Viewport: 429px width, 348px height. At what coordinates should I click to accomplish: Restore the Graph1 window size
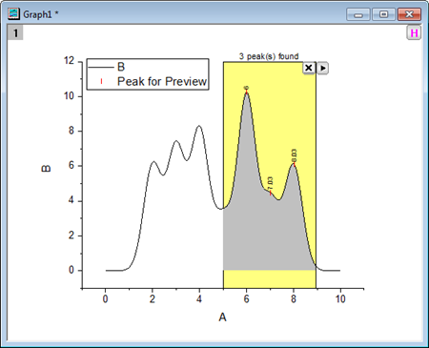coord(383,14)
